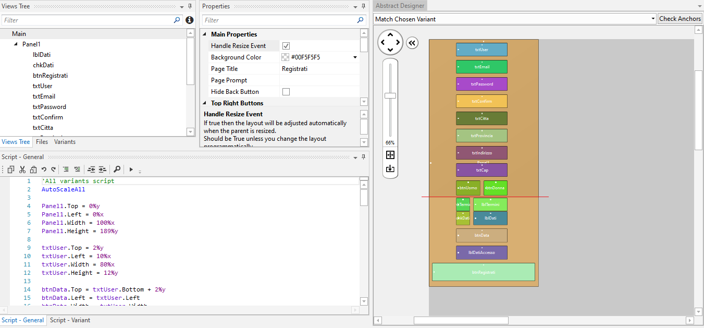Click the info icon beside the Views Tree filter

tap(189, 20)
